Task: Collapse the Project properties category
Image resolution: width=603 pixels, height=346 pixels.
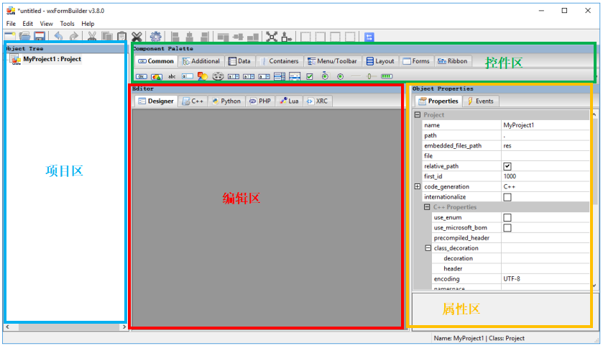Action: [x=418, y=115]
